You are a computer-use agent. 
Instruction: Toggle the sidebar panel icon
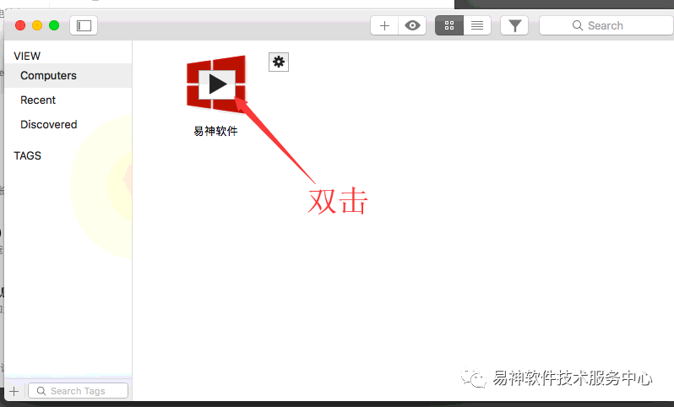(84, 25)
